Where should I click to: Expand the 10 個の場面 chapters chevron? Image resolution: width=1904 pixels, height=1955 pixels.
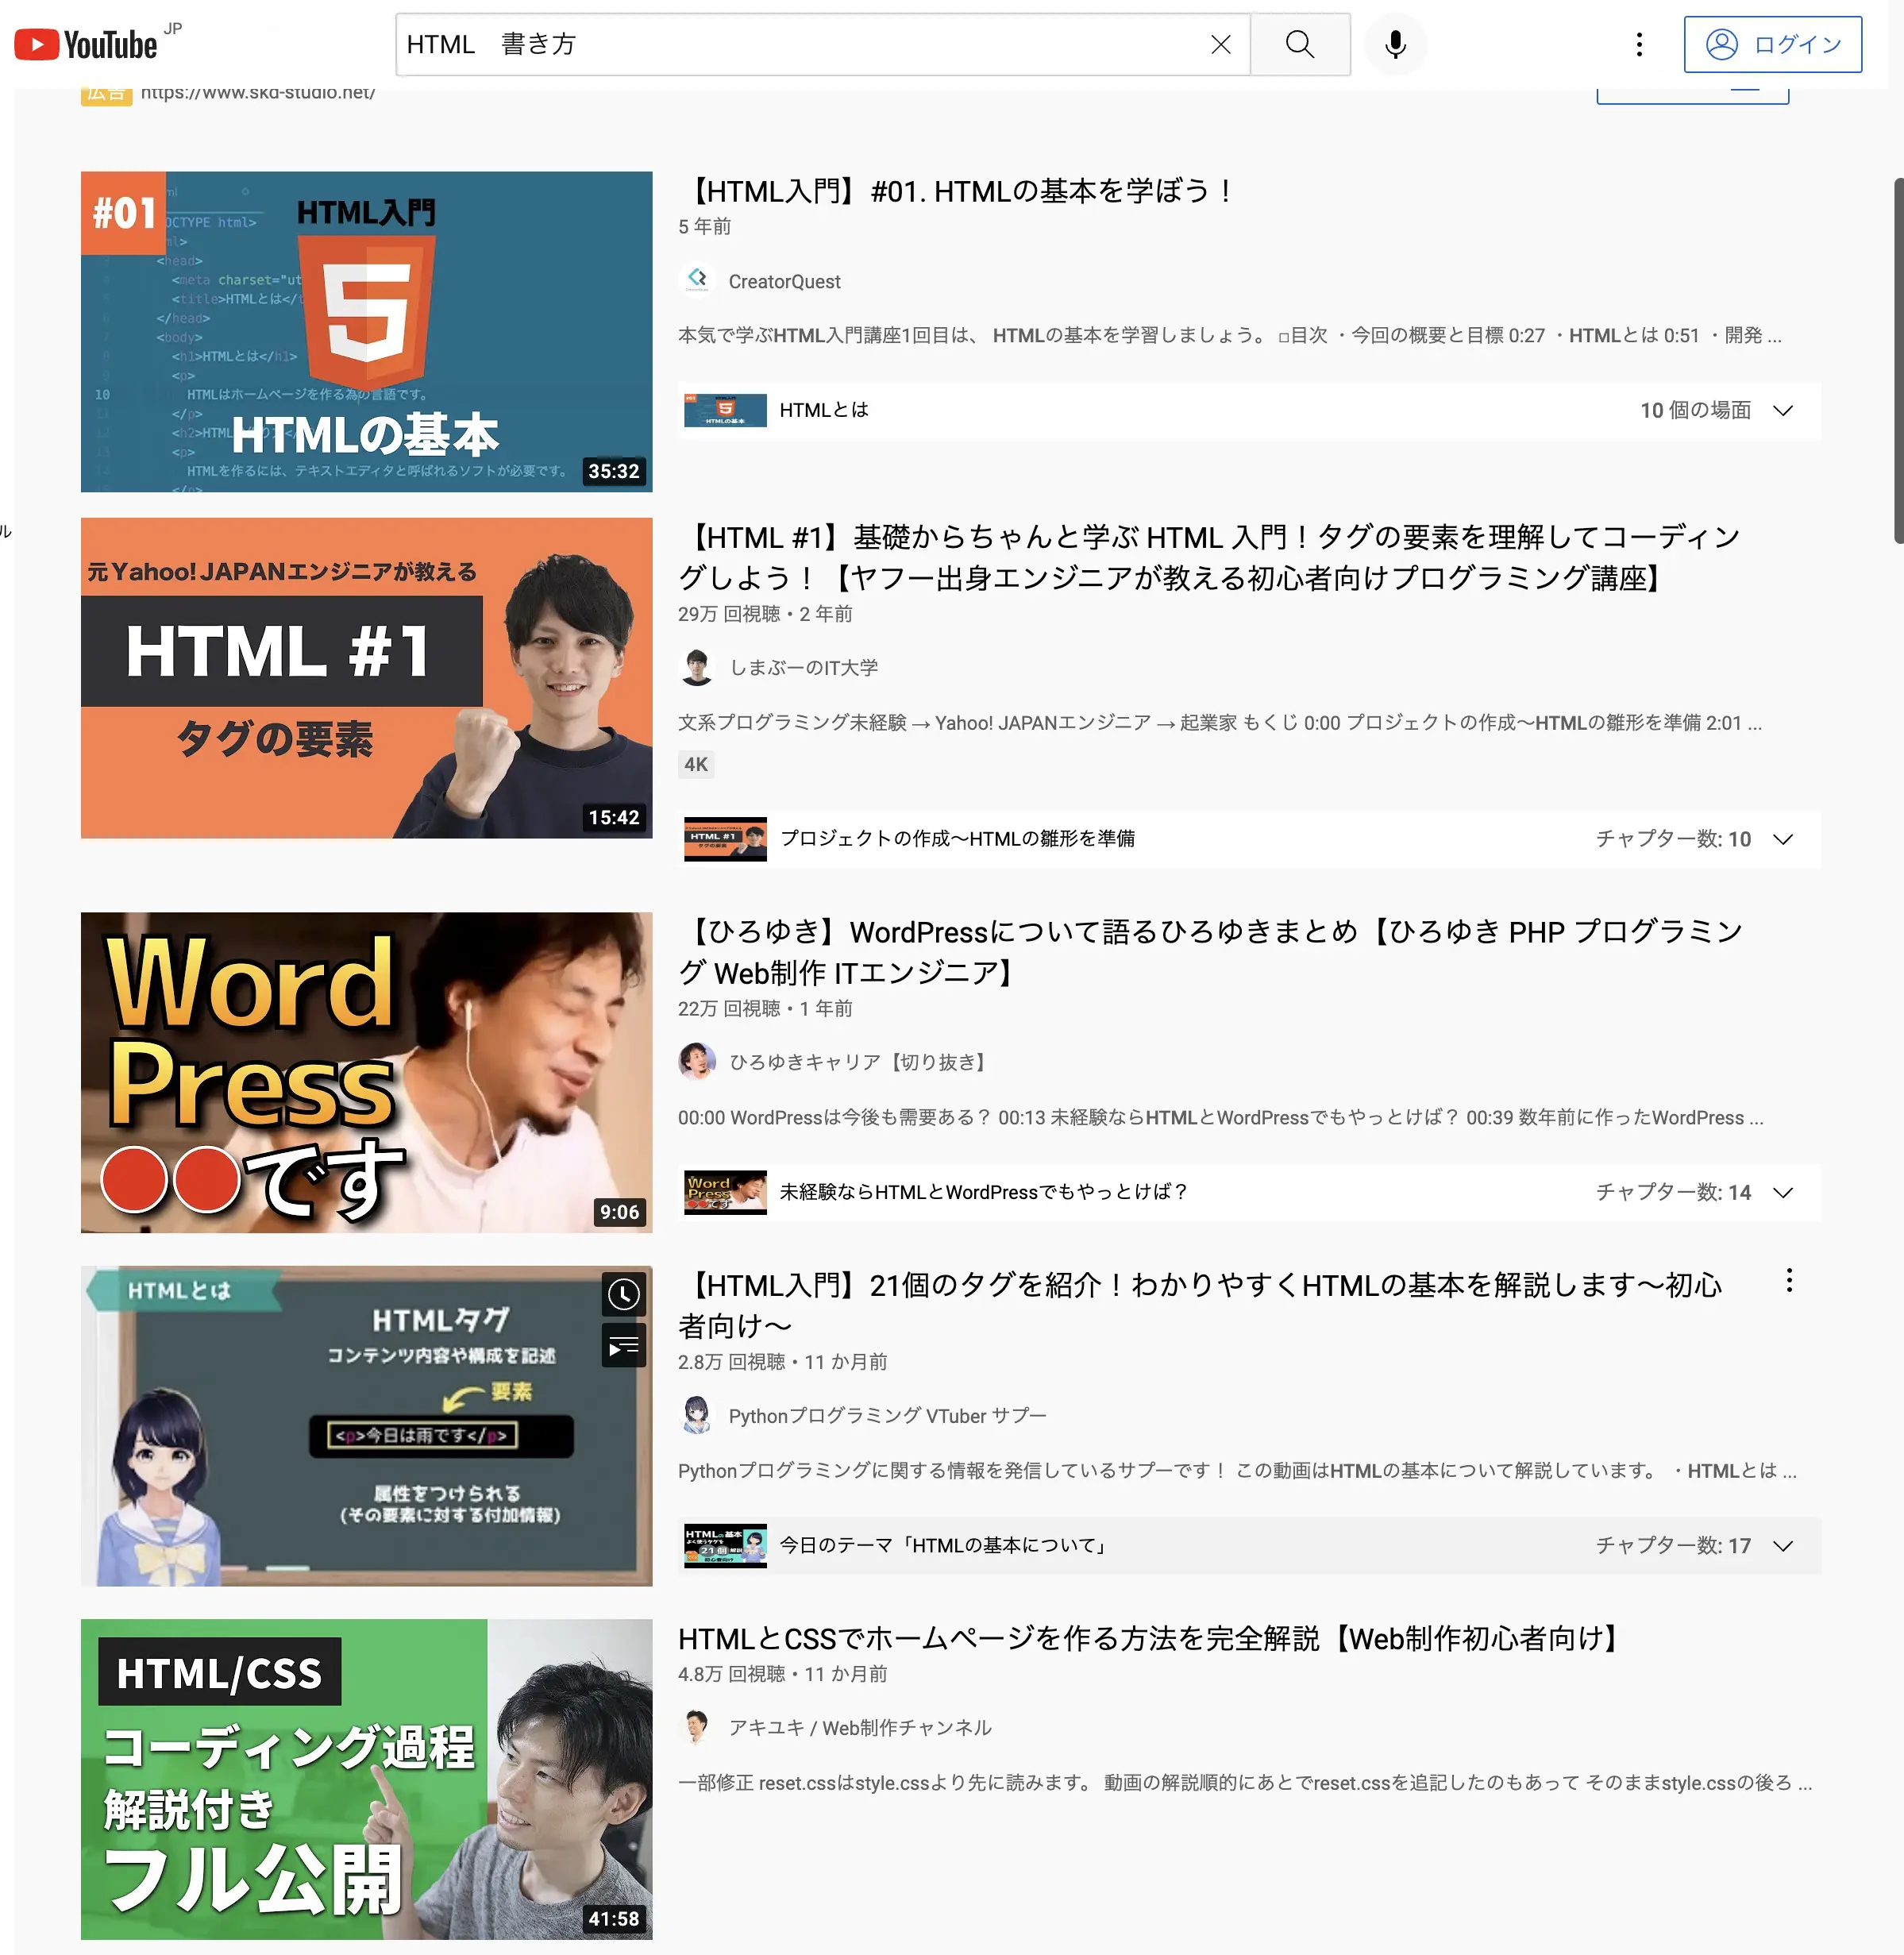[1782, 410]
